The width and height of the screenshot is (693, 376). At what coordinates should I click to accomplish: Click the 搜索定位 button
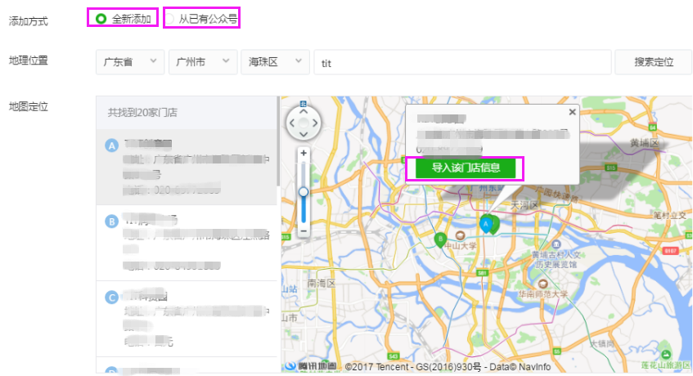[653, 62]
